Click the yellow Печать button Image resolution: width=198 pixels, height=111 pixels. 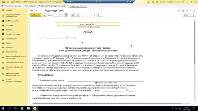35,15
